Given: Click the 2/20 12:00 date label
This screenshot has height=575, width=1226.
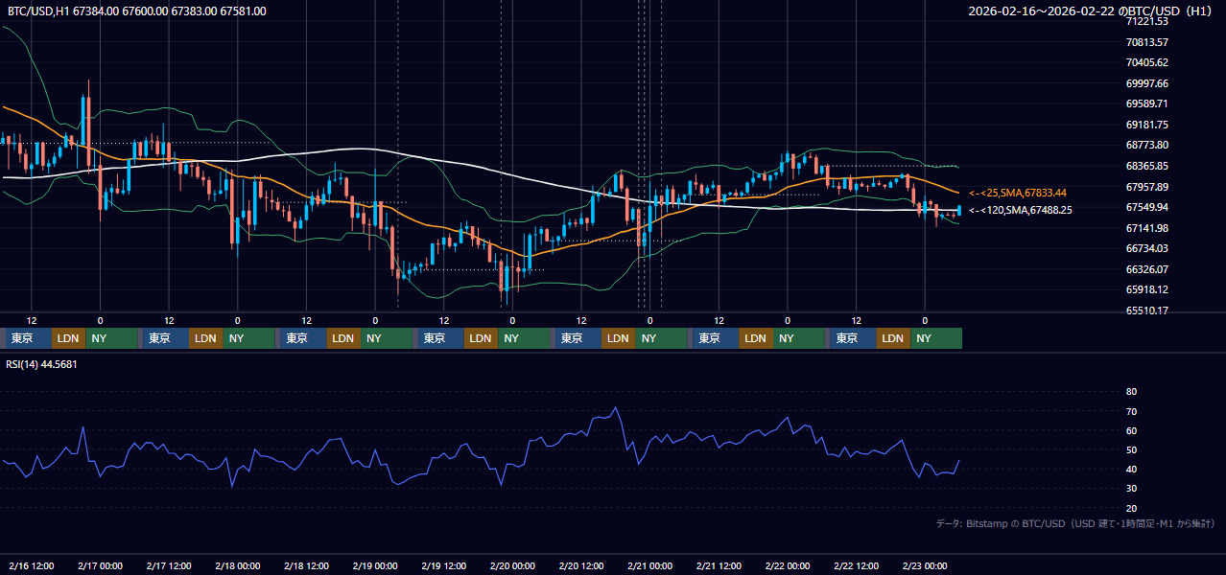Looking at the screenshot, I should (581, 566).
